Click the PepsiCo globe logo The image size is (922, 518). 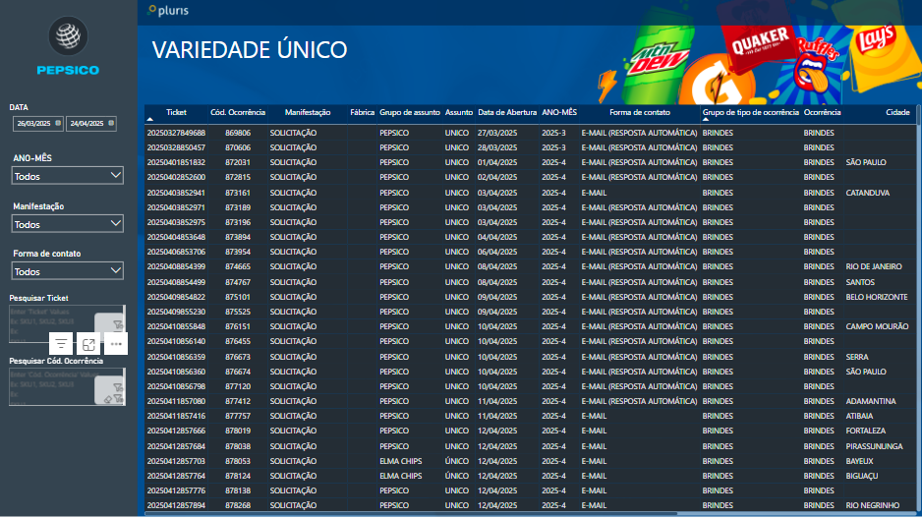(x=68, y=36)
